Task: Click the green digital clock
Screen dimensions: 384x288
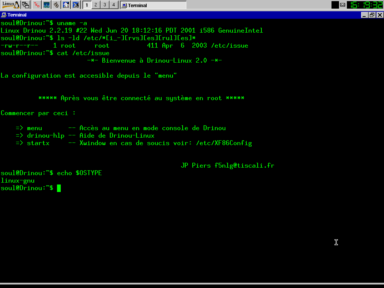Action: tap(366, 5)
